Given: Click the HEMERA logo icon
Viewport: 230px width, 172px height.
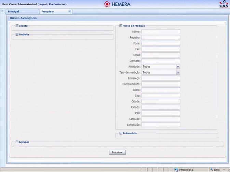Looking at the screenshot, I should 107,4.
